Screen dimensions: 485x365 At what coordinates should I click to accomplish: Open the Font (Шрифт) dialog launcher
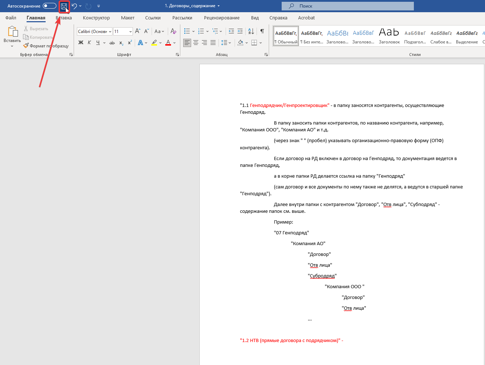[177, 55]
